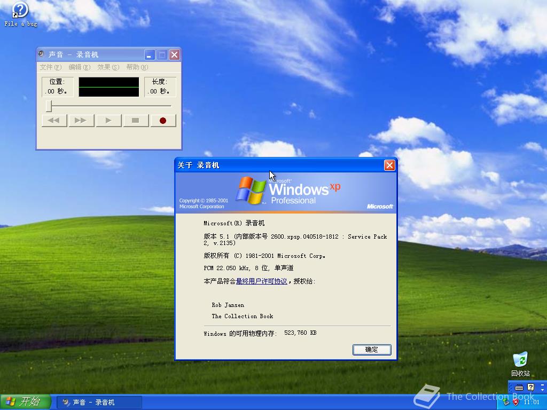547x410 pixels.
Task: Click the red shield security tray icon
Action: pos(515,403)
